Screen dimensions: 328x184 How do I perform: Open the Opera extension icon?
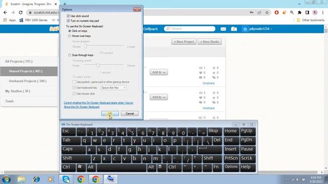[277, 12]
